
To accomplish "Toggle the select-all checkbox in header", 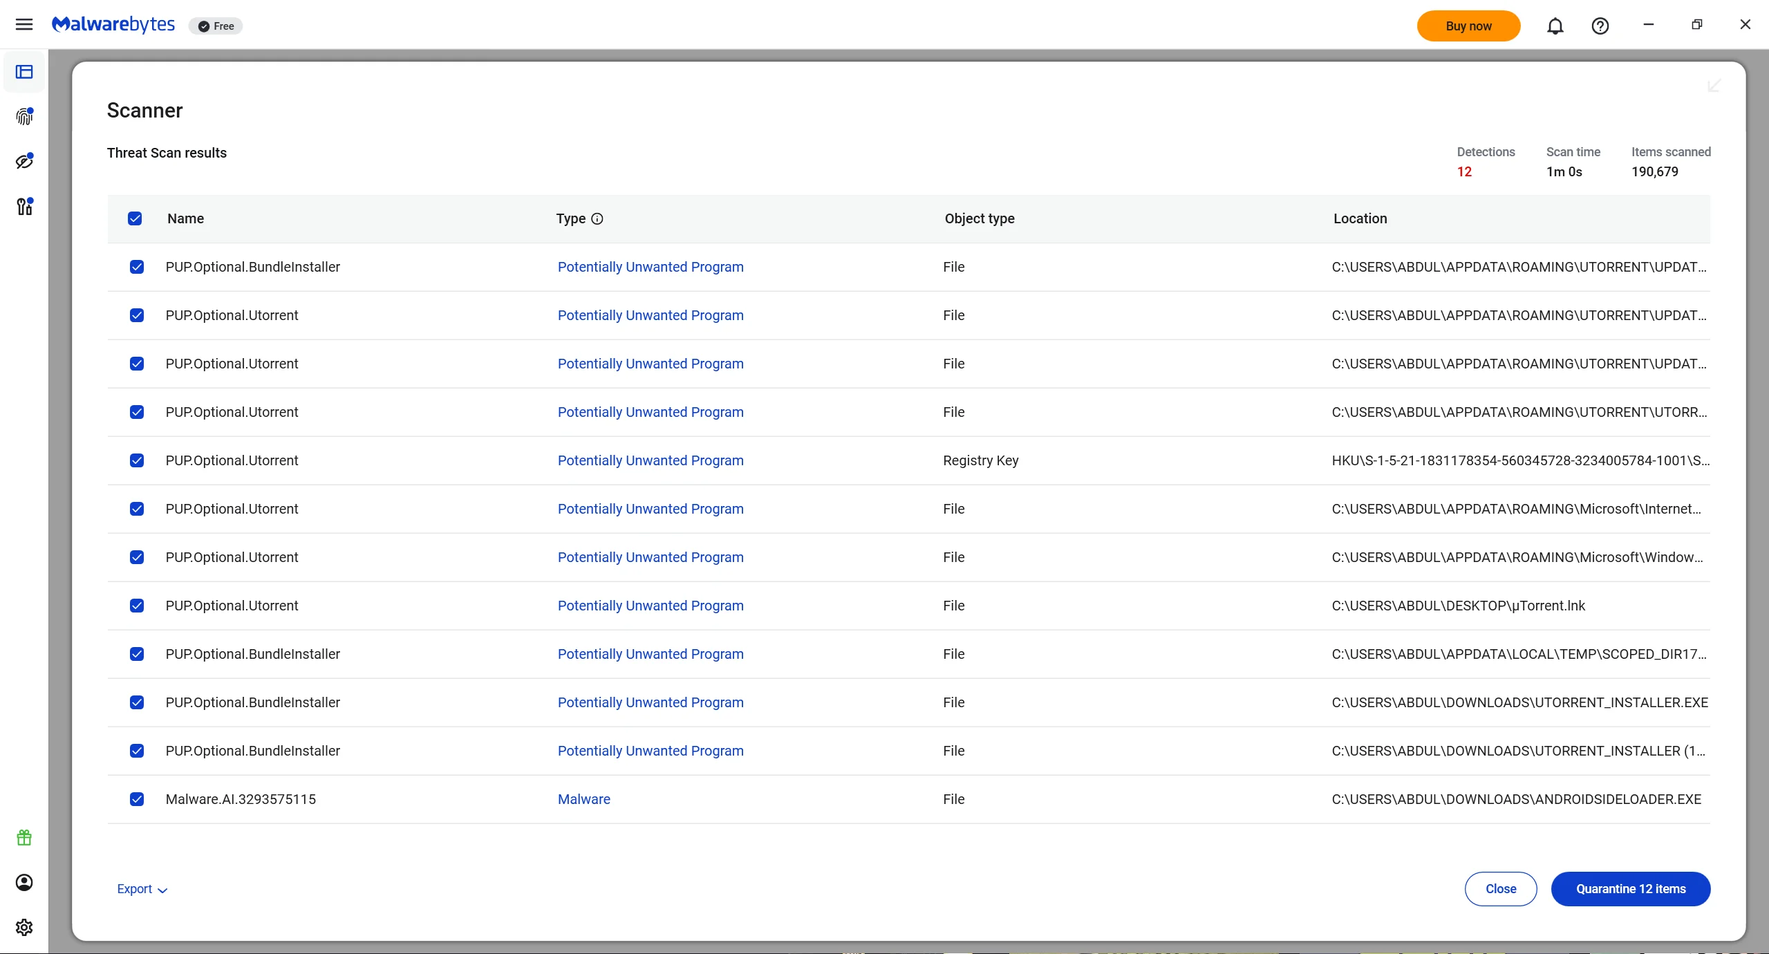I will point(135,219).
